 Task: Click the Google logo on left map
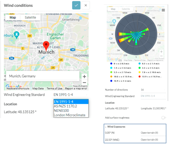click(14, 86)
